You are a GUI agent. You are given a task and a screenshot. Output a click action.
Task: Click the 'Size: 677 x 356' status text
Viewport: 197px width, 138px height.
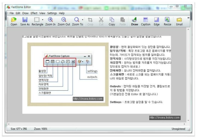click(x=19, y=129)
